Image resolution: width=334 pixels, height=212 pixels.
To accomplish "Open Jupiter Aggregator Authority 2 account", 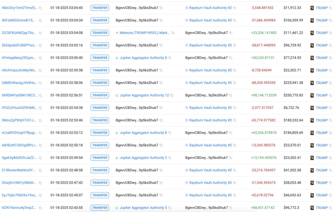I will pyautogui.click(x=143, y=158).
